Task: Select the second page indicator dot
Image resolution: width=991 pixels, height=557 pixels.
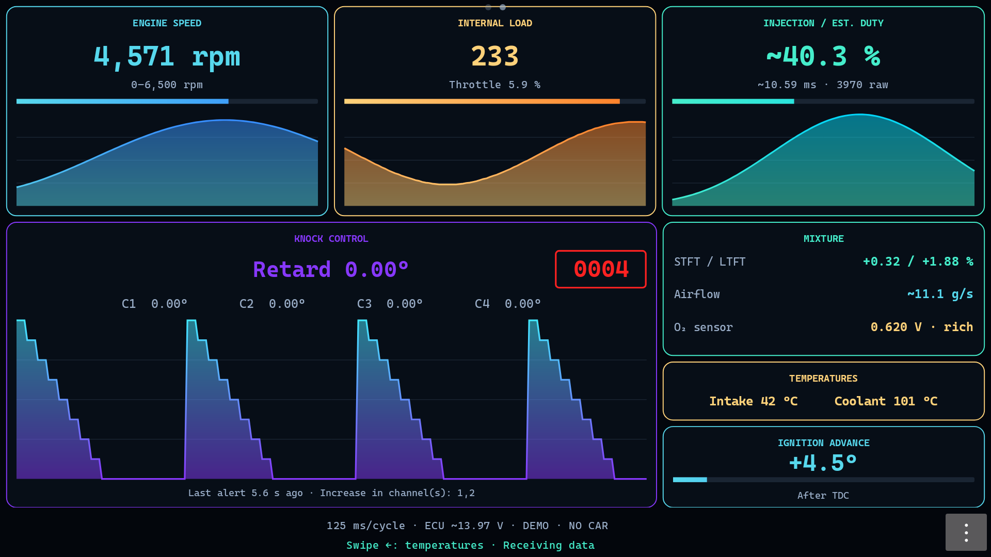Action: tap(503, 7)
